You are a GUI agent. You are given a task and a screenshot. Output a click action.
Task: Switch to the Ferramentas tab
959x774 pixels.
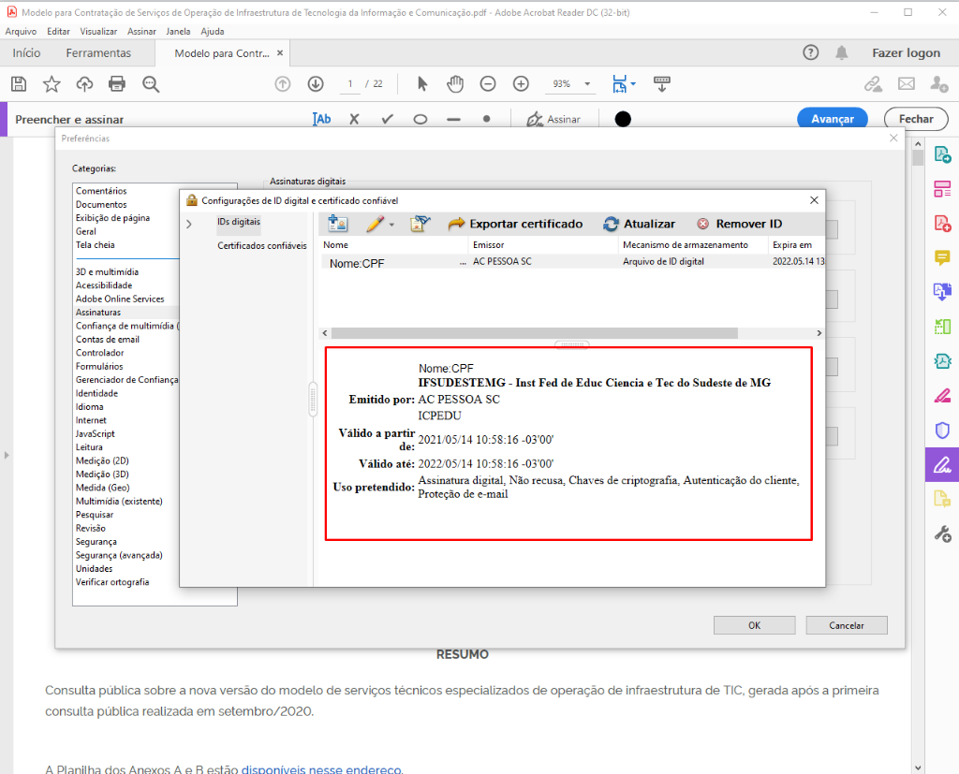click(98, 53)
